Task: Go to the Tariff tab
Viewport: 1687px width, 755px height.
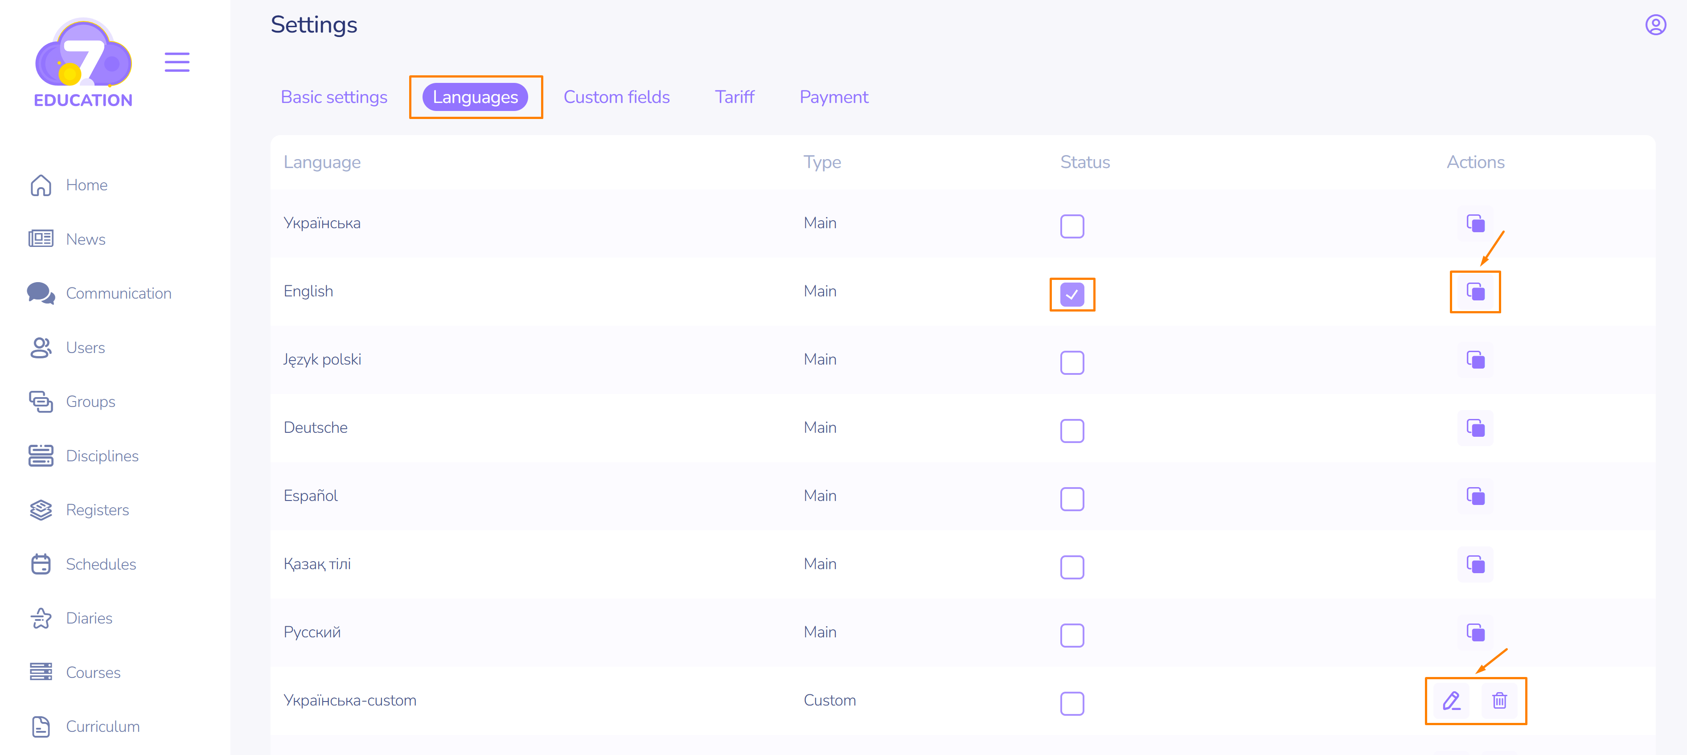Action: pos(734,97)
